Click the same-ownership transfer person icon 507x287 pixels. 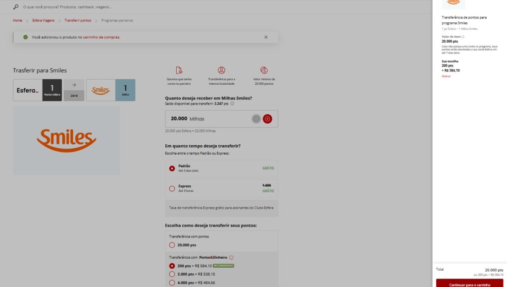(x=221, y=70)
